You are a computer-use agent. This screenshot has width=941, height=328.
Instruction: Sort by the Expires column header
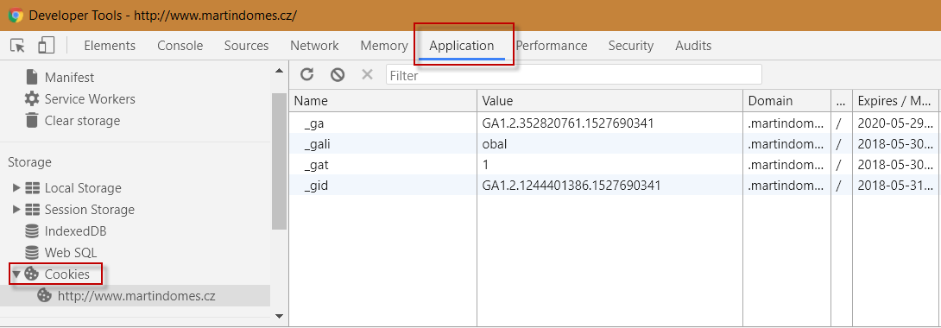point(894,101)
